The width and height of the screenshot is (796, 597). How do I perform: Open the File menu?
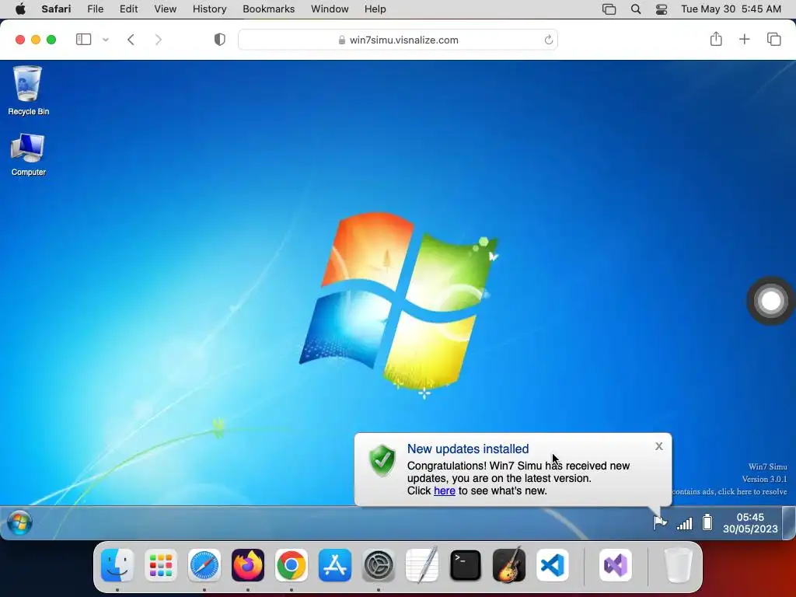coord(96,9)
